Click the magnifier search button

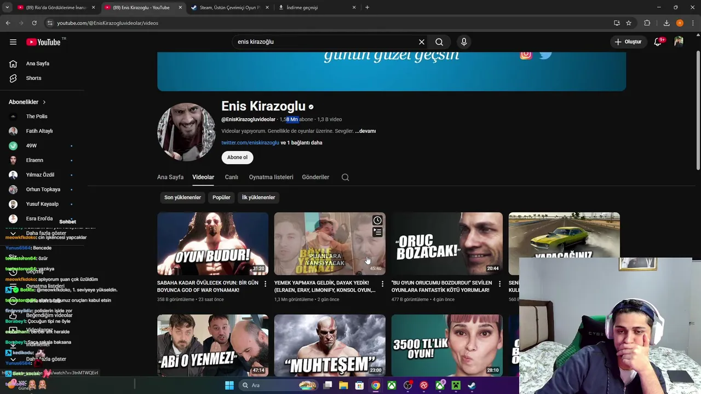point(439,42)
